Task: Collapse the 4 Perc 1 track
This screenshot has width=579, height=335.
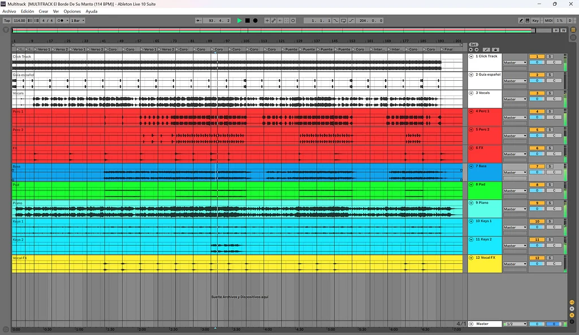Action: pyautogui.click(x=471, y=111)
